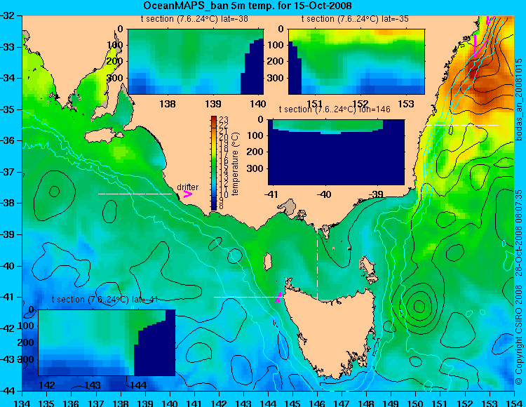Click the 't section (7.6..24°C) lon=146' heading

coord(335,109)
